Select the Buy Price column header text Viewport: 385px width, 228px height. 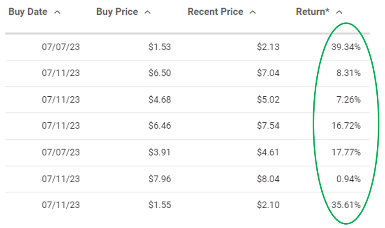coord(116,12)
